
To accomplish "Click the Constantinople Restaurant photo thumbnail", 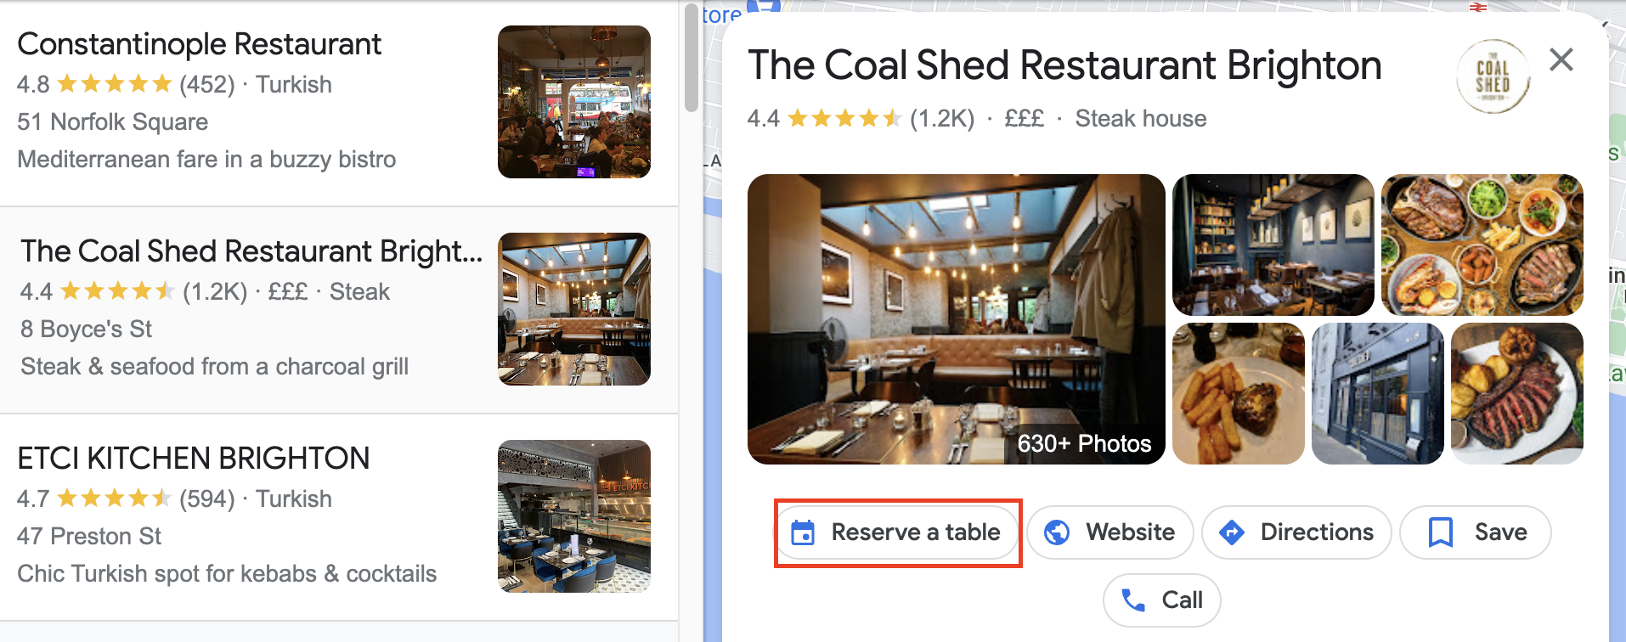I will pos(573,102).
